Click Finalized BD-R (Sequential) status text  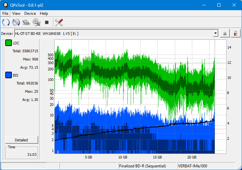[143, 166]
